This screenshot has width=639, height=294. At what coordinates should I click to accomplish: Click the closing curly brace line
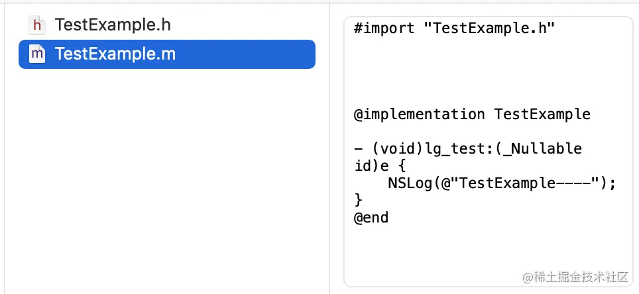[x=359, y=200]
